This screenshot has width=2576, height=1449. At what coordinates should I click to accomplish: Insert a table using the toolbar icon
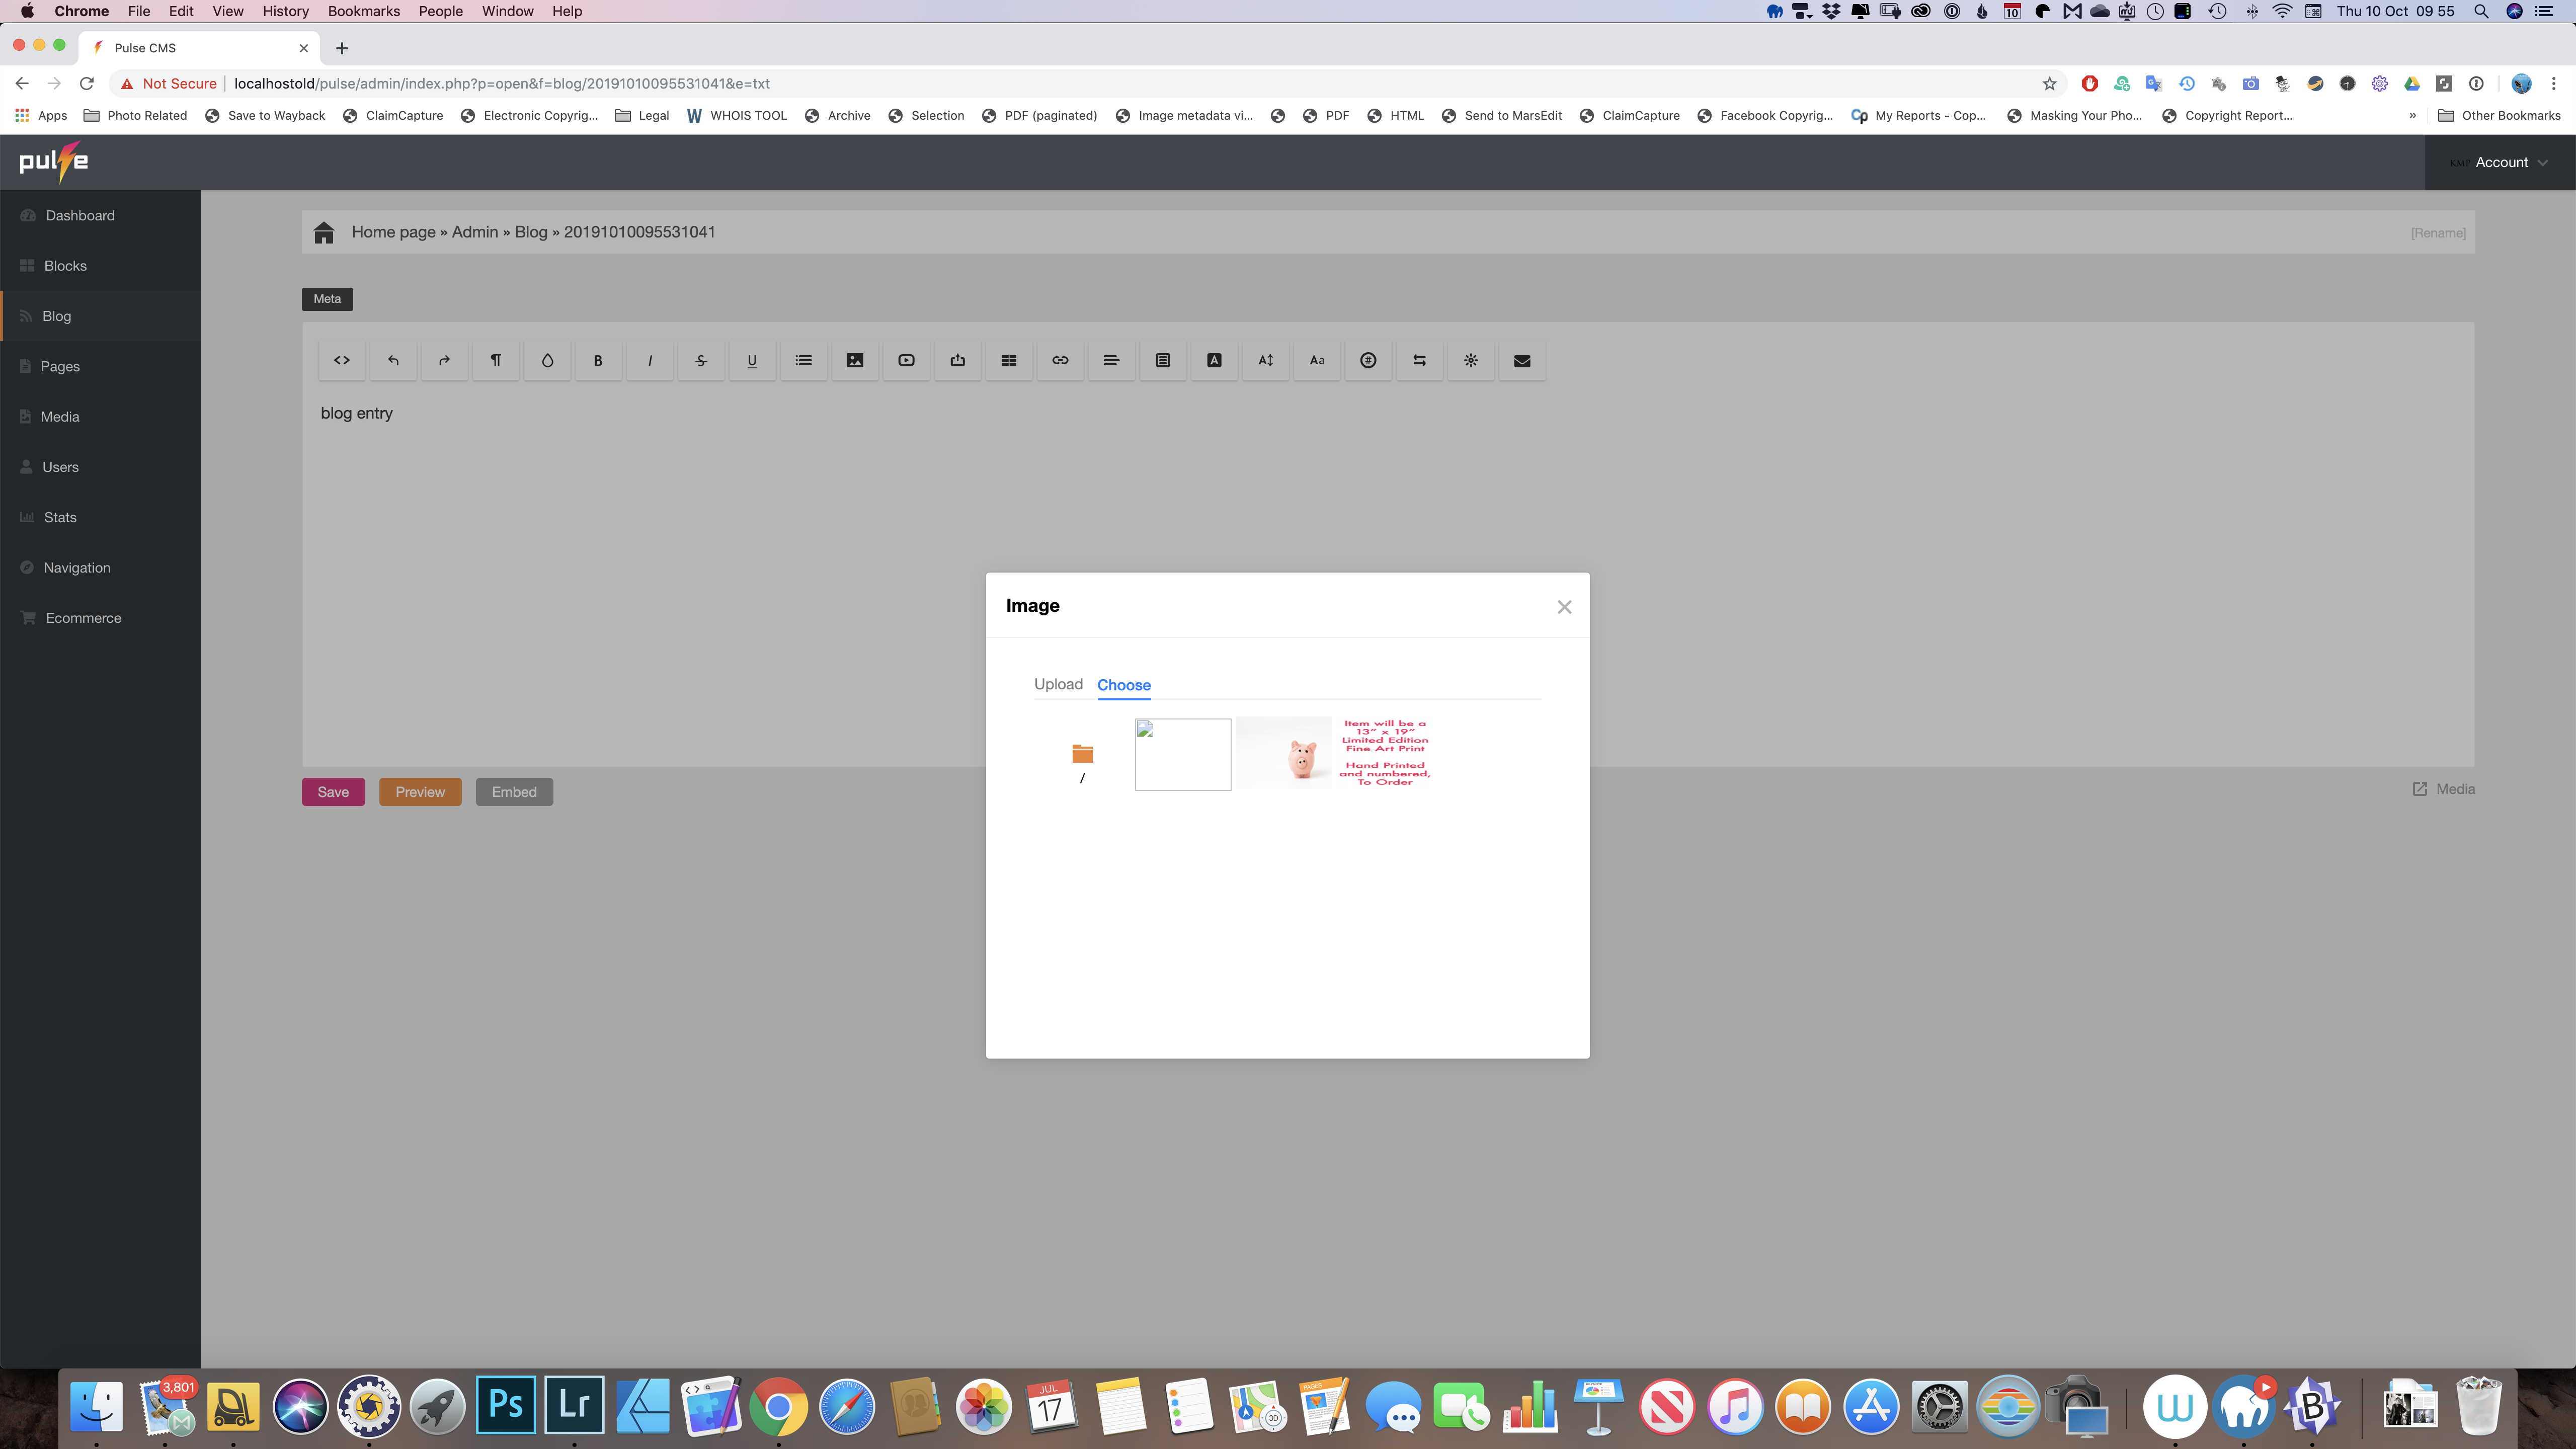1008,360
